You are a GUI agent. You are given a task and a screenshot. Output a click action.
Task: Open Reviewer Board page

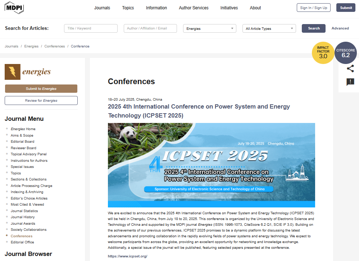point(23,148)
